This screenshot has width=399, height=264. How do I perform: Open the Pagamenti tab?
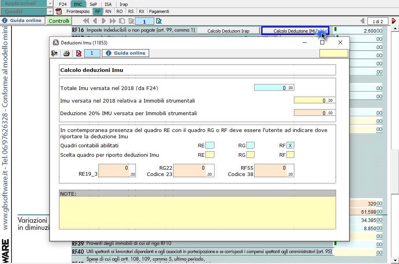click(x=159, y=11)
